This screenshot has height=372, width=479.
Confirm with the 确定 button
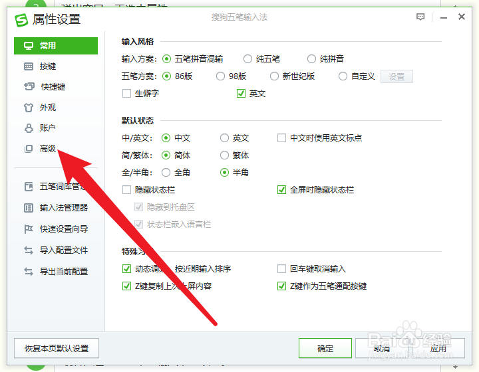[x=325, y=348]
